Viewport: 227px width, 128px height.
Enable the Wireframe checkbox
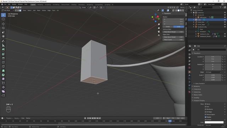205,109
